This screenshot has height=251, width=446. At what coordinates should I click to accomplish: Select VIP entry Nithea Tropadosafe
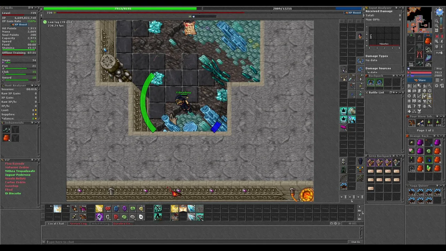(x=20, y=171)
